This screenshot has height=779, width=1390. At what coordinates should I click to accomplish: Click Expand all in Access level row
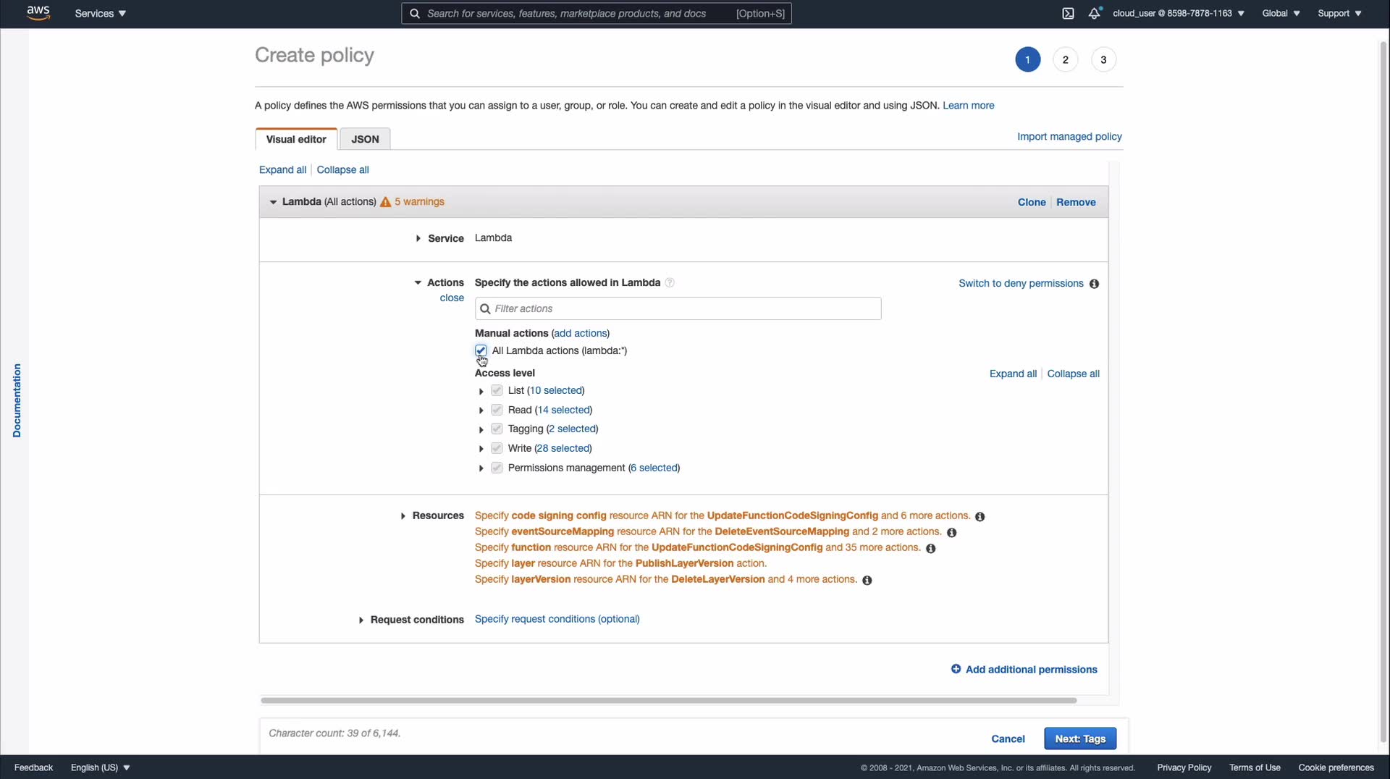1013,374
